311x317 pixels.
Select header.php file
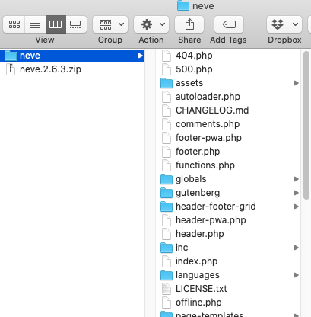click(x=228, y=234)
